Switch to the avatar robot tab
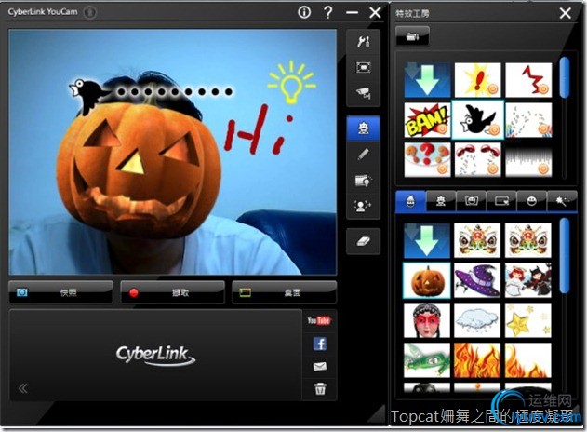Viewport: 587px width, 432px height. click(441, 202)
